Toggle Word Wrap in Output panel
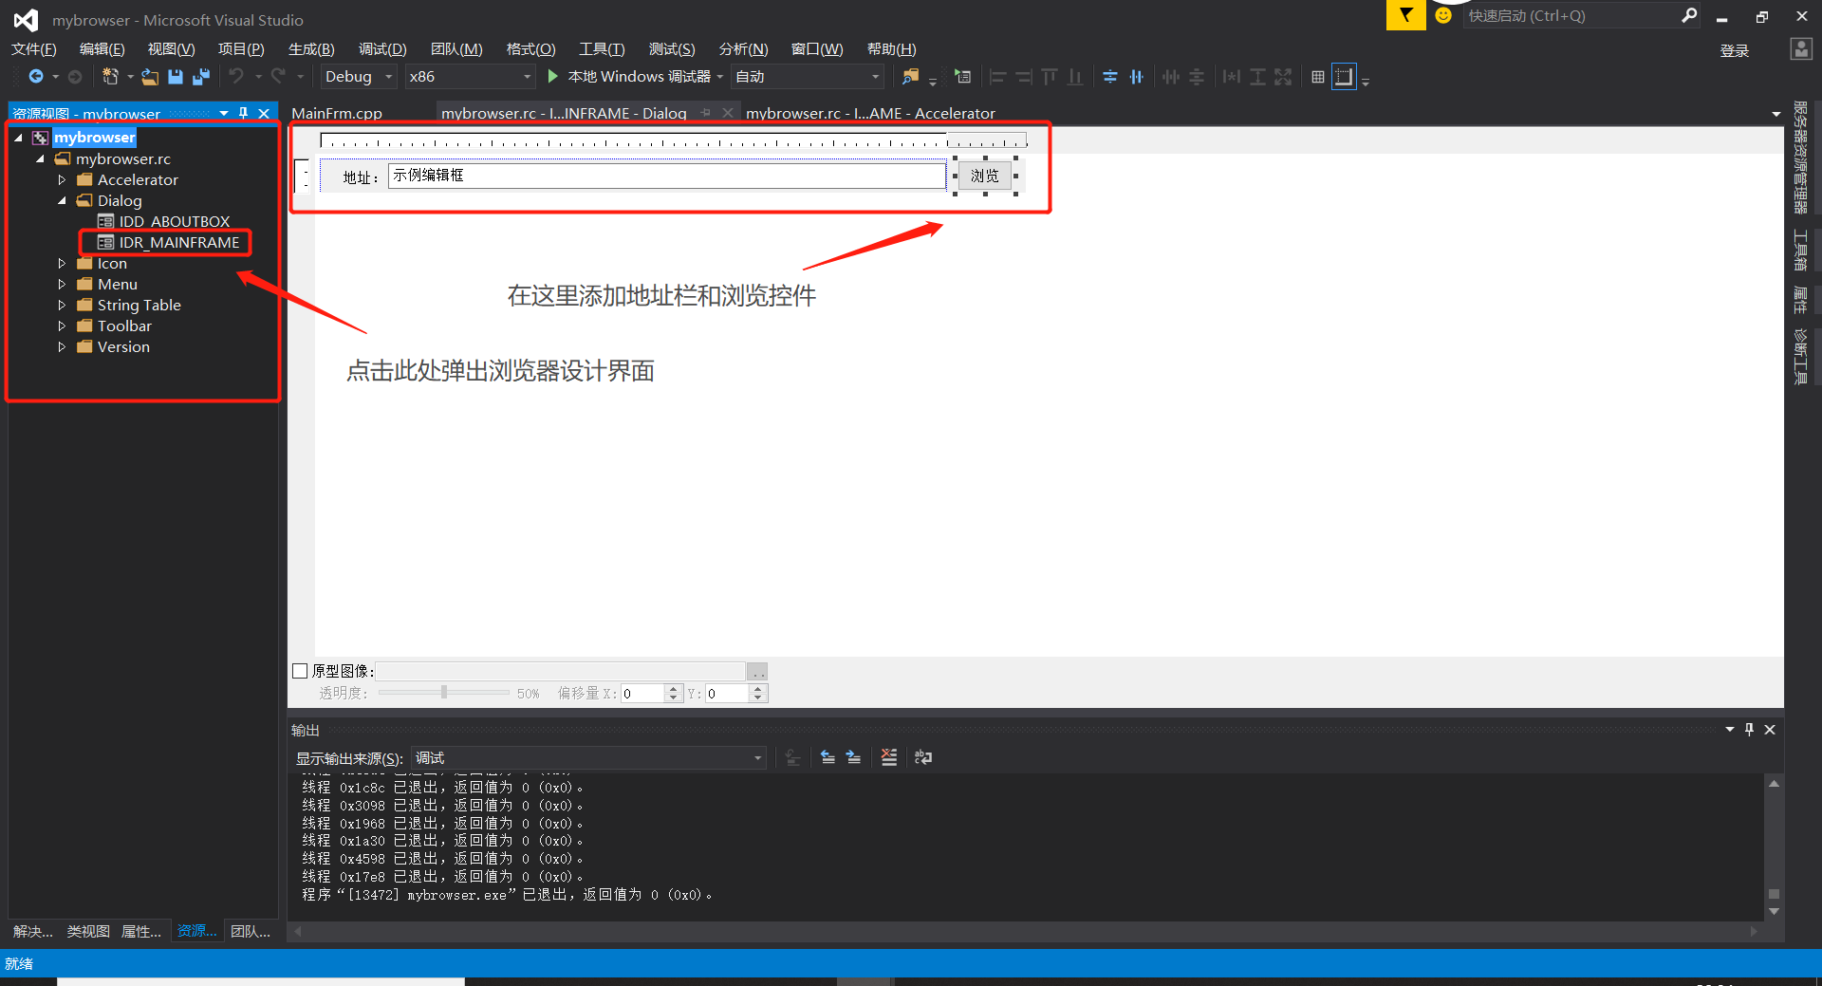Screen dimensions: 1822x986 click(922, 757)
